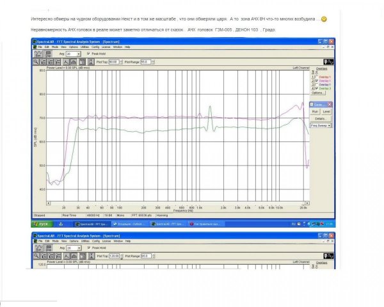Enable overlay 1 checkbox with red label
Image resolution: width=384 pixels, height=307 pixels.
coord(317,77)
